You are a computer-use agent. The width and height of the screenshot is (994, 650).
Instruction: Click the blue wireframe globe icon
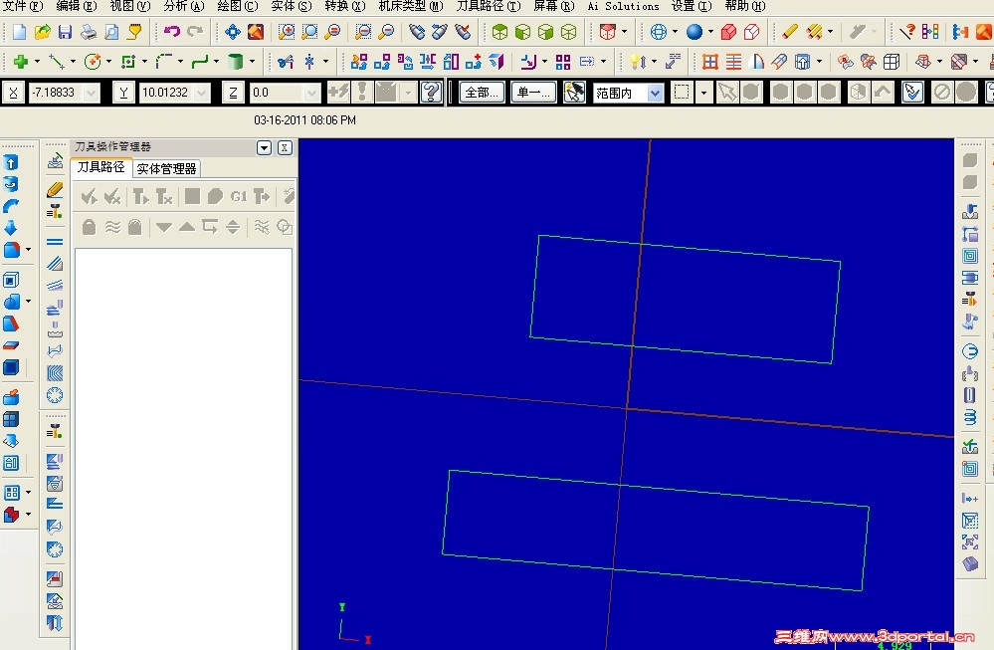click(x=659, y=31)
